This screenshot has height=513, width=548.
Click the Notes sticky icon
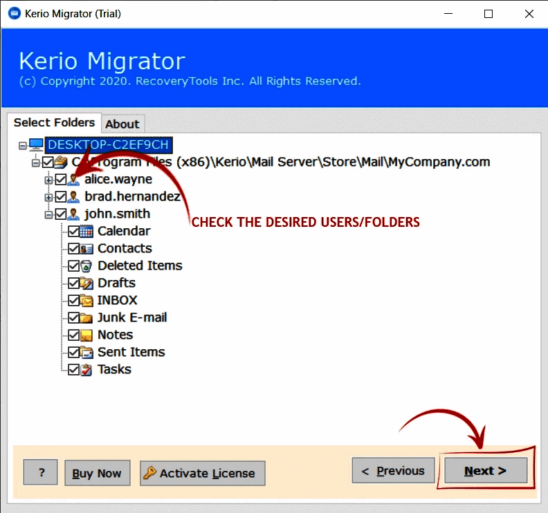pyautogui.click(x=86, y=335)
